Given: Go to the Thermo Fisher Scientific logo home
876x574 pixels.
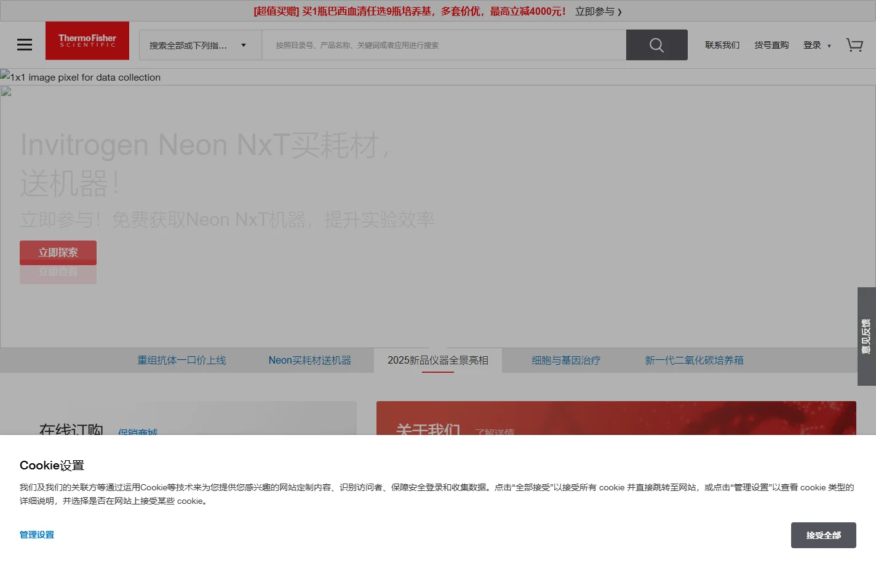Looking at the screenshot, I should click(x=87, y=41).
